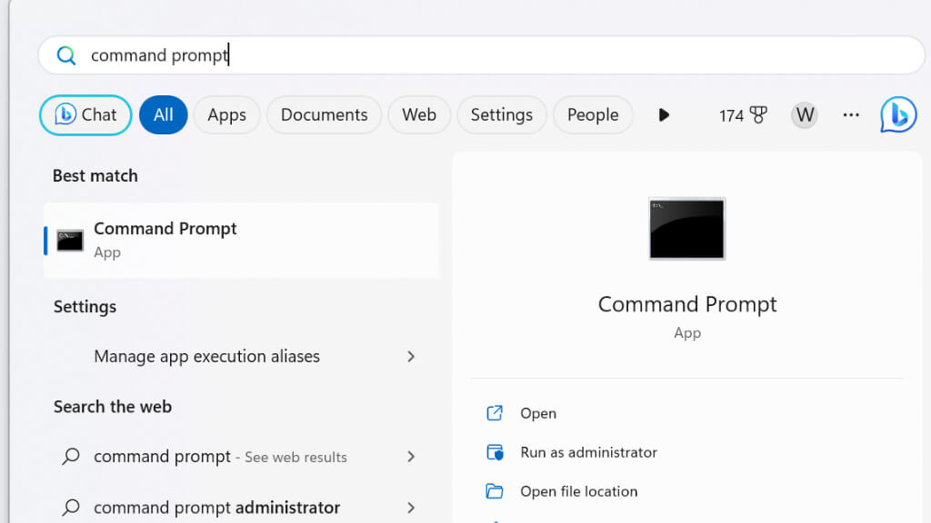Click the search magnifier icon in search box
The width and height of the screenshot is (931, 523).
click(66, 56)
